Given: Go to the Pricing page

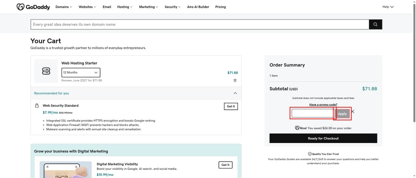Looking at the screenshot, I should coord(221,7).
